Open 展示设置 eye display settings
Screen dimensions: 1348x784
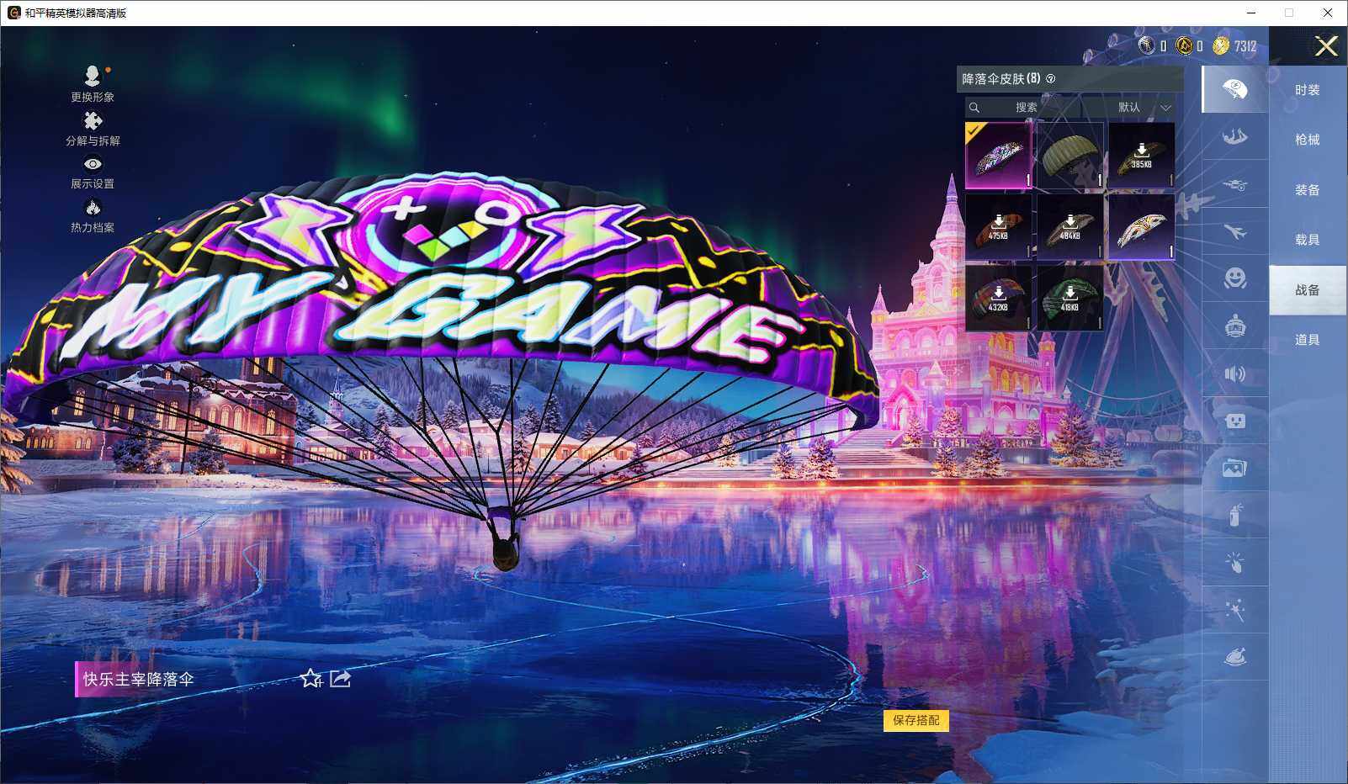click(93, 164)
